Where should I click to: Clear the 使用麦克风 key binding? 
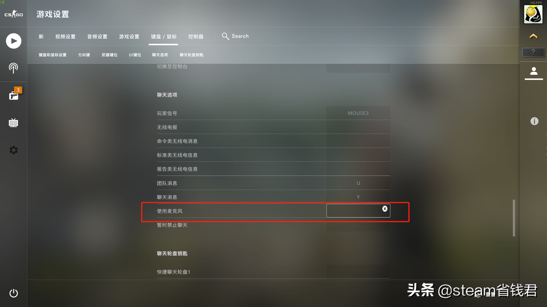385,209
